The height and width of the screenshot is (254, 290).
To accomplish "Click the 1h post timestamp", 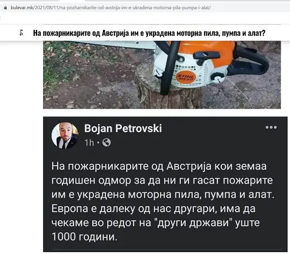I will tap(89, 142).
